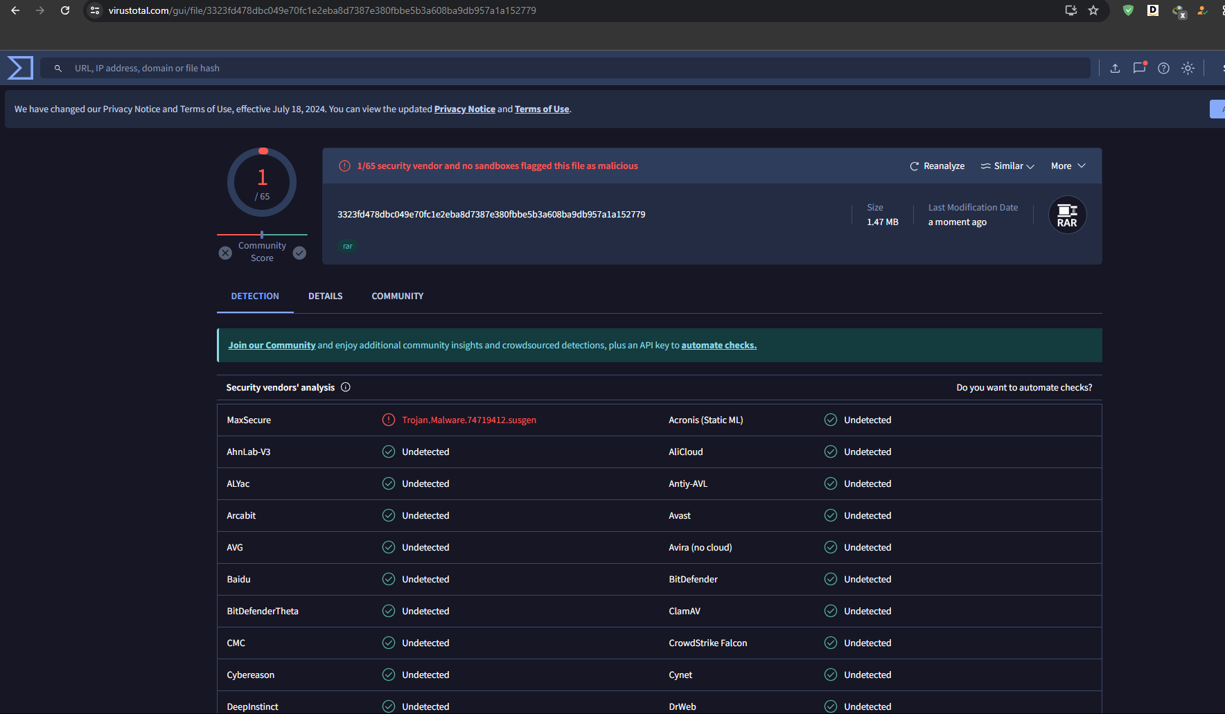Click the 1.47 MB size value

[x=883, y=222]
